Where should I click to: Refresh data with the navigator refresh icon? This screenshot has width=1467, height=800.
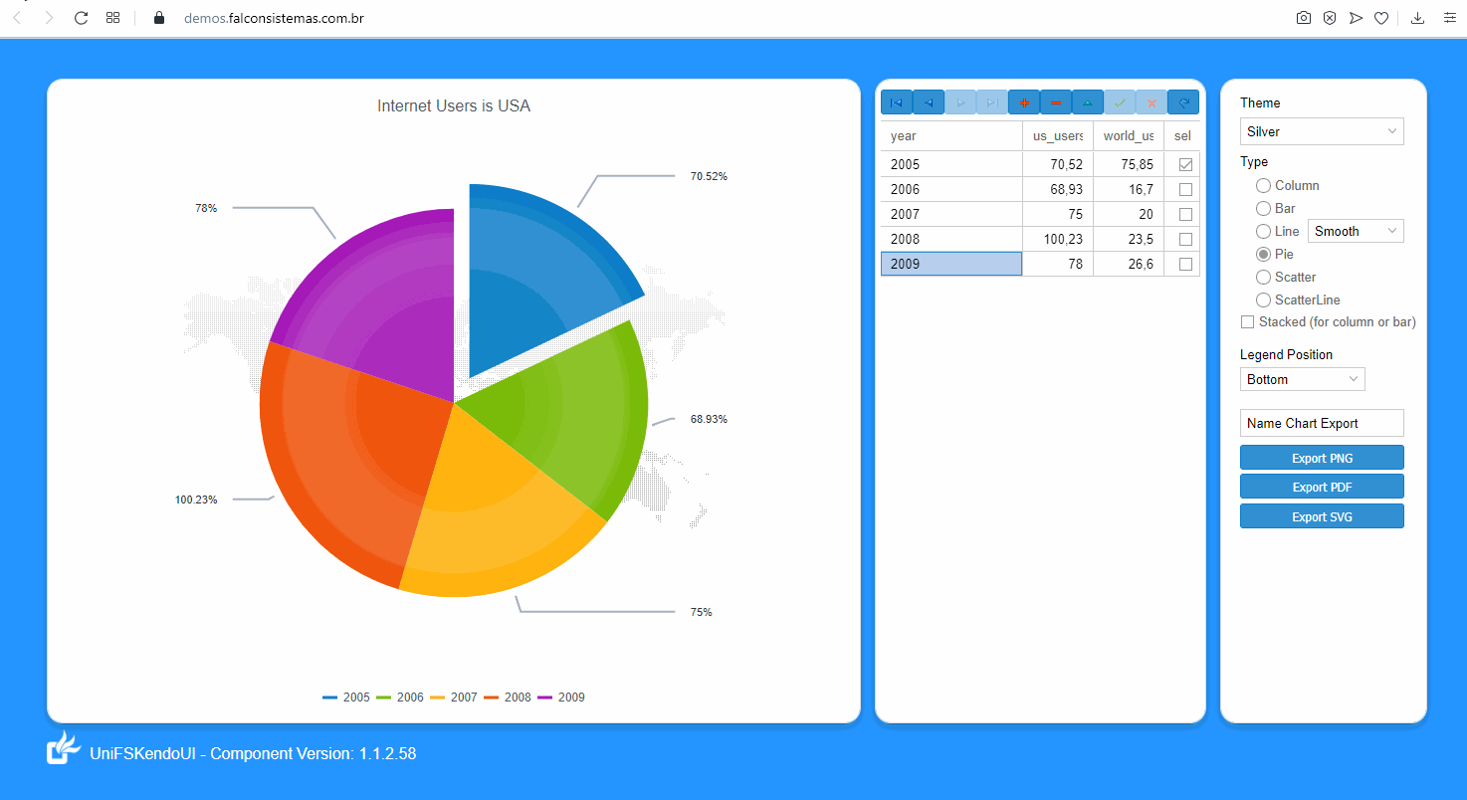(1183, 102)
